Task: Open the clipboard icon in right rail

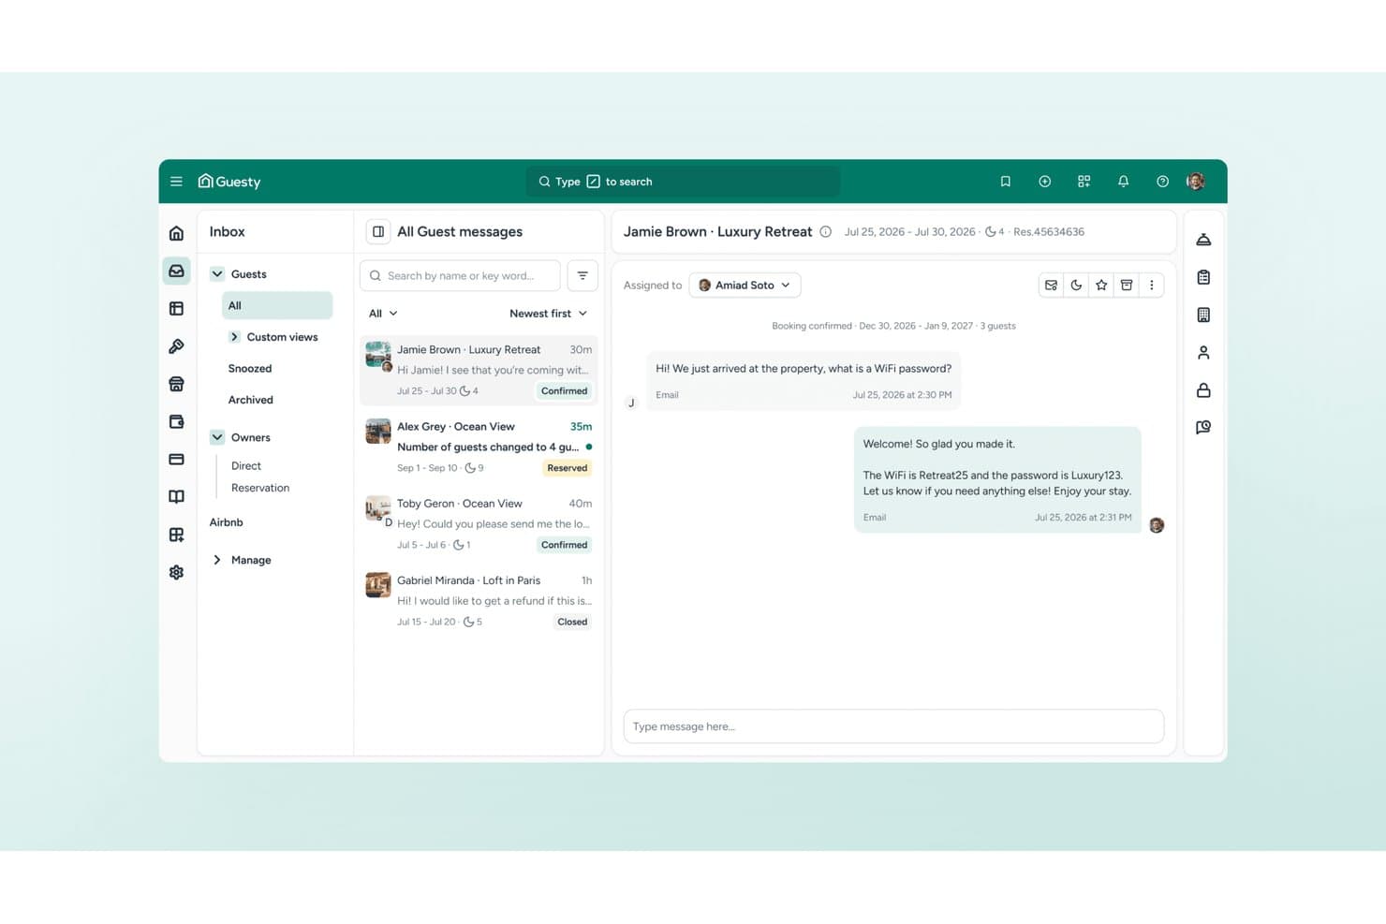Action: [1203, 277]
